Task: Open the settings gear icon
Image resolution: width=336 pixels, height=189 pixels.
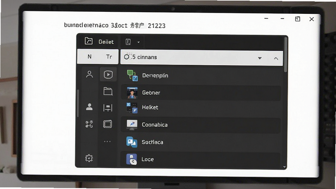Action: point(89,158)
